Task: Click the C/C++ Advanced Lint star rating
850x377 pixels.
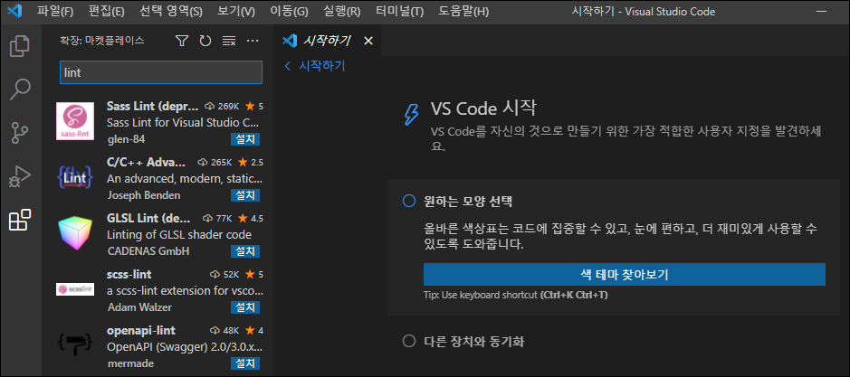Action: tap(251, 162)
